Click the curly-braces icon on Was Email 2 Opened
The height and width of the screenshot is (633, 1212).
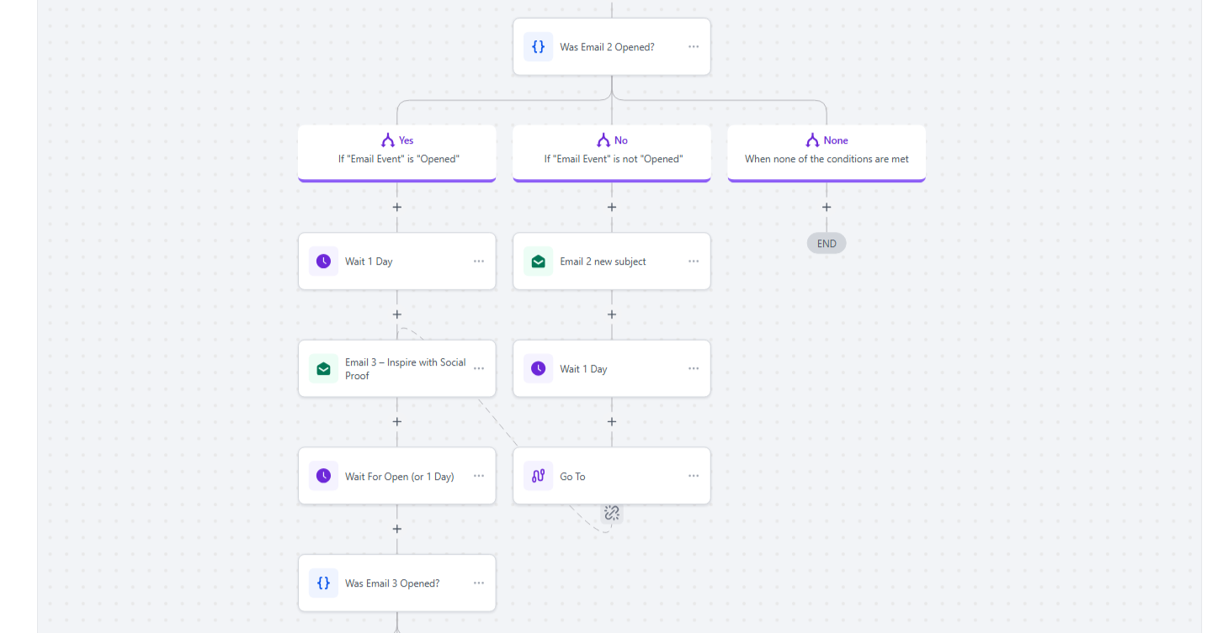pyautogui.click(x=538, y=47)
